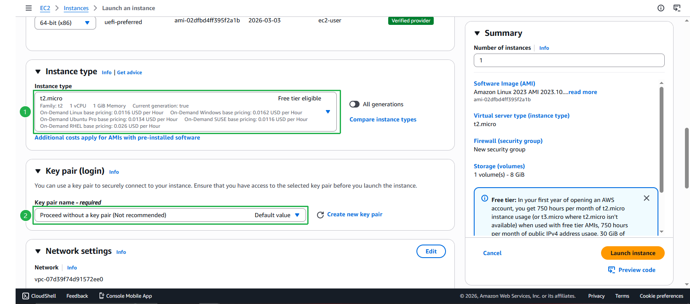Collapse the Summary panel
Screen dimensions: 690x304
tap(477, 33)
